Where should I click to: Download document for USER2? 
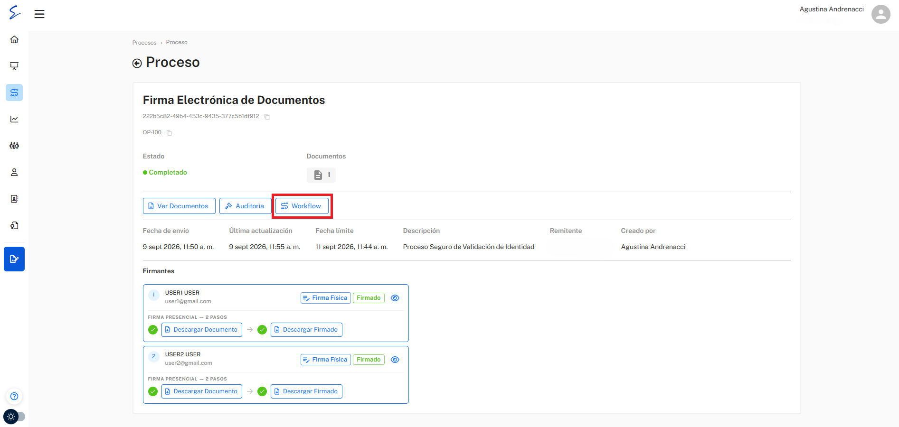tap(202, 391)
